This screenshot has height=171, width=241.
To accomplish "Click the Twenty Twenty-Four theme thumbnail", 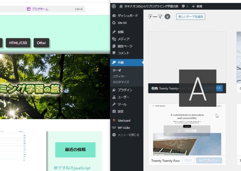I will point(187,129).
